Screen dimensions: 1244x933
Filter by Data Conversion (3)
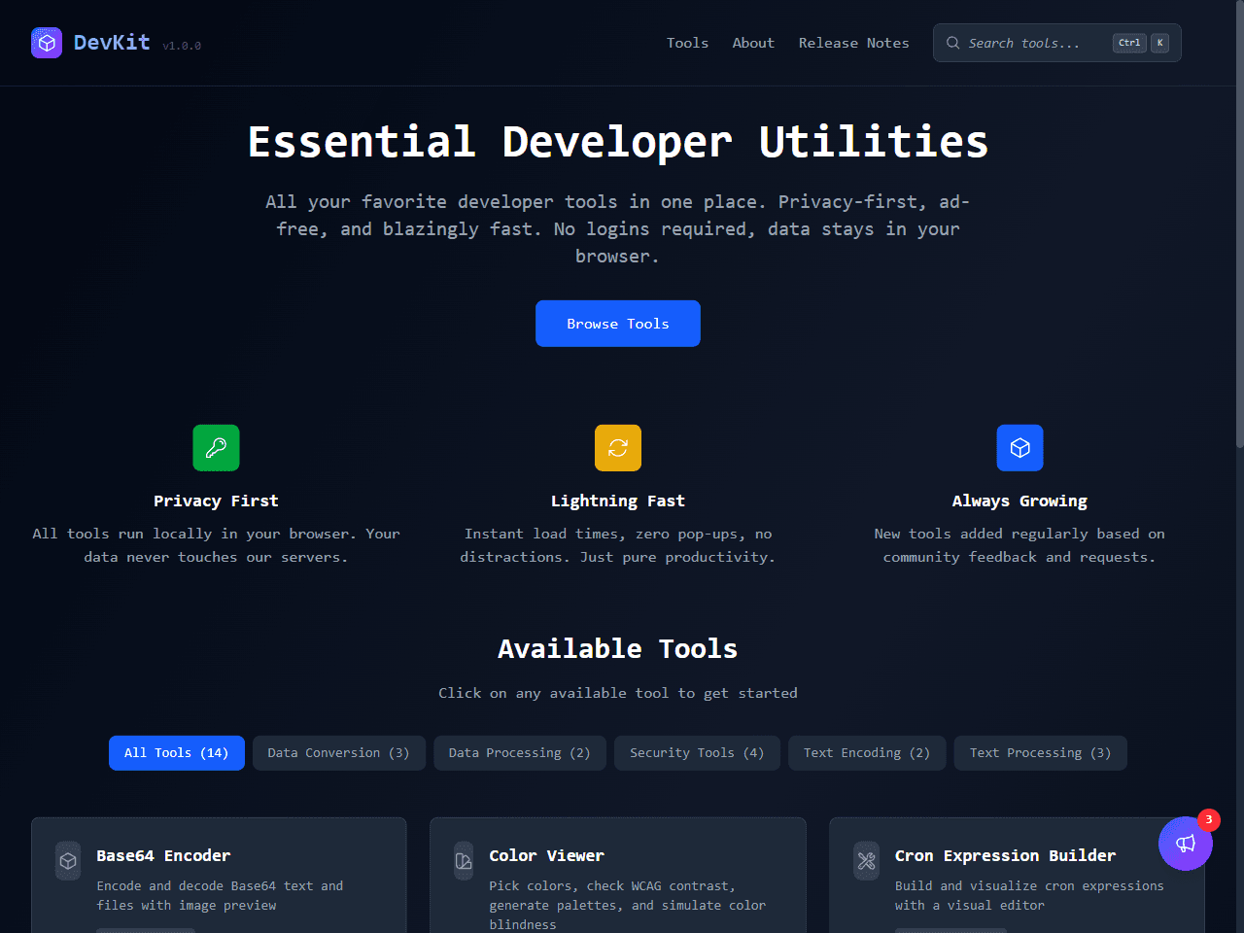click(x=339, y=753)
